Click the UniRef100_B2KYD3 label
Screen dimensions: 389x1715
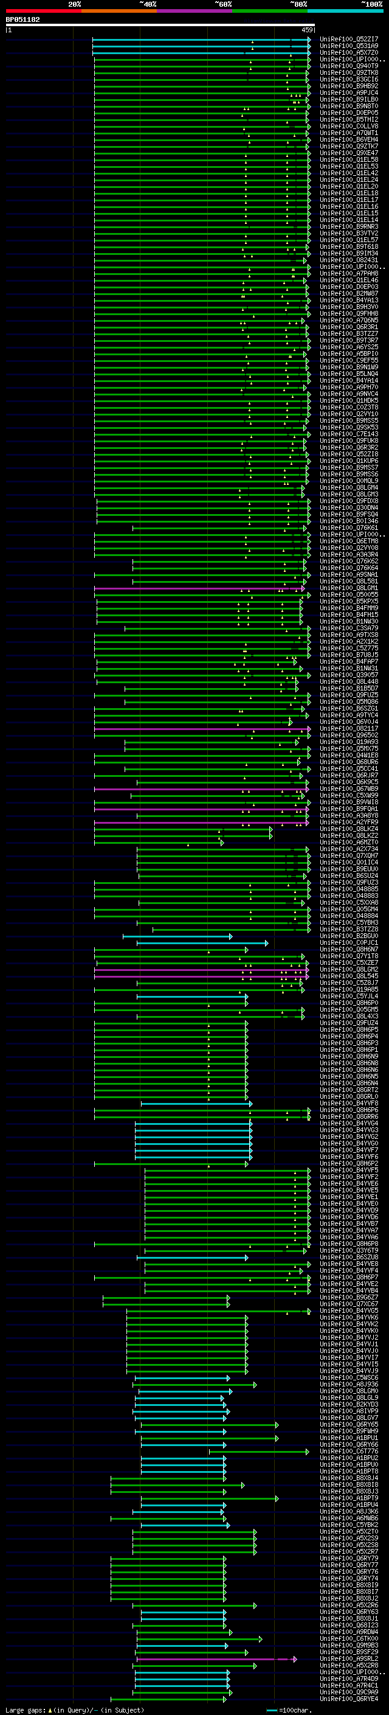[349, 1404]
